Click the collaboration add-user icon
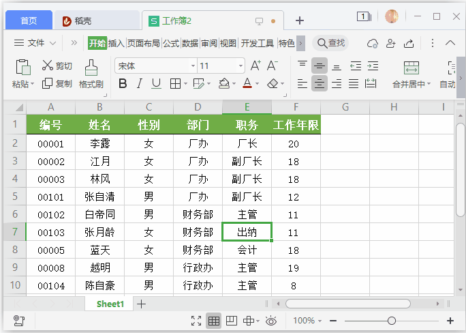 point(390,44)
